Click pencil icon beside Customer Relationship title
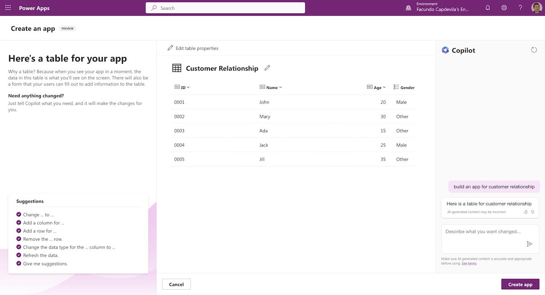 [x=267, y=68]
